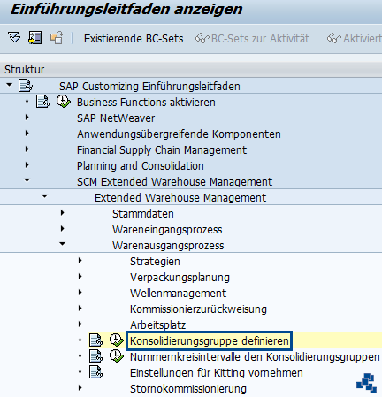Execute clock icon for Nummernkreisintervalle den Konsolidierungsgruppen
The width and height of the screenshot is (382, 397).
point(117,356)
